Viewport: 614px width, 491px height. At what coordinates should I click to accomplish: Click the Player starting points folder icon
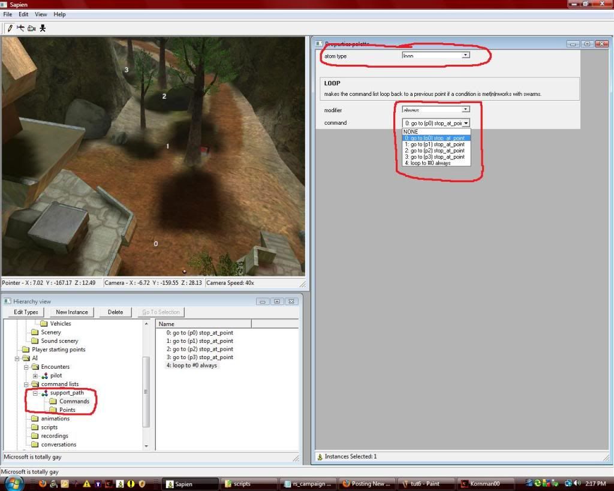26,350
